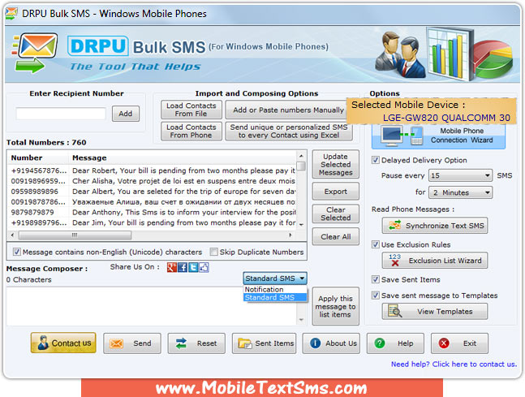This screenshot has width=525, height=397.
Task: Click the horizontal scrollbar left arrow
Action: coord(12,235)
